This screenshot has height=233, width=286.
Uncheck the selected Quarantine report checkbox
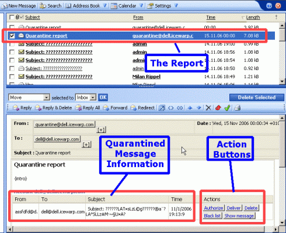(x=12, y=36)
